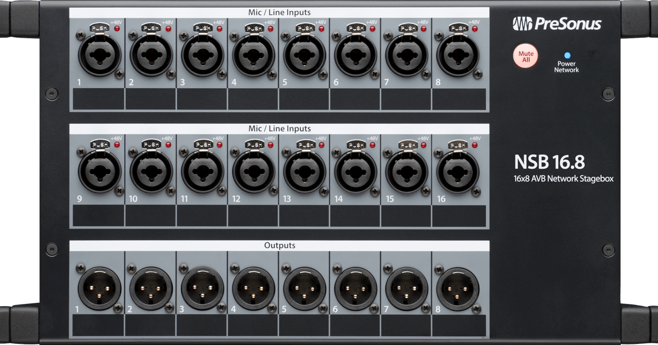Click combo input jack 5

point(304,56)
